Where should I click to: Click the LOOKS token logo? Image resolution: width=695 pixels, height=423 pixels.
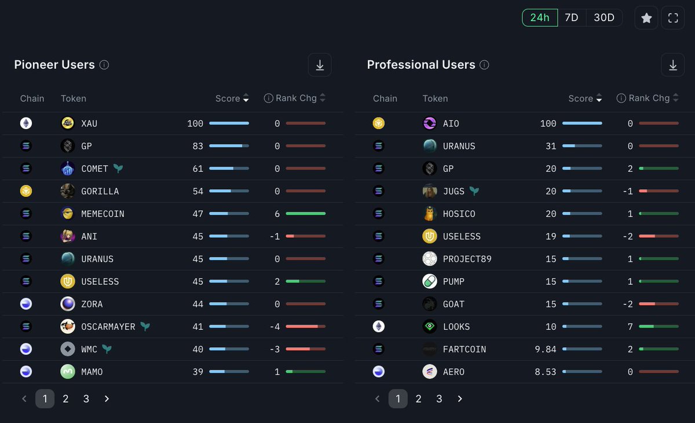(430, 326)
